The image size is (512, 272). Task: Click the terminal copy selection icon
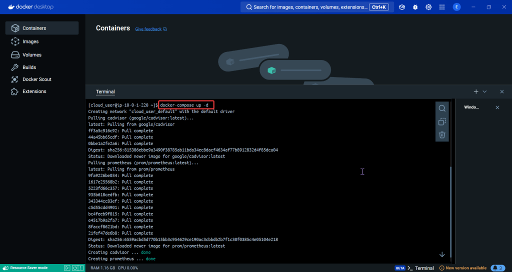(x=442, y=121)
